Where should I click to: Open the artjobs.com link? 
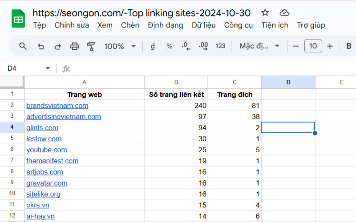point(44,172)
